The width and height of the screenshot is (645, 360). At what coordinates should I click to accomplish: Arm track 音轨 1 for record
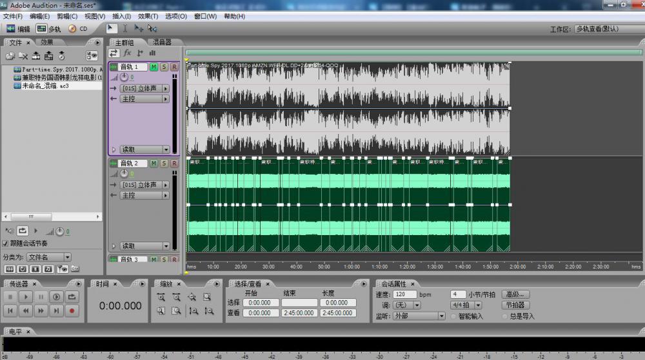(174, 66)
